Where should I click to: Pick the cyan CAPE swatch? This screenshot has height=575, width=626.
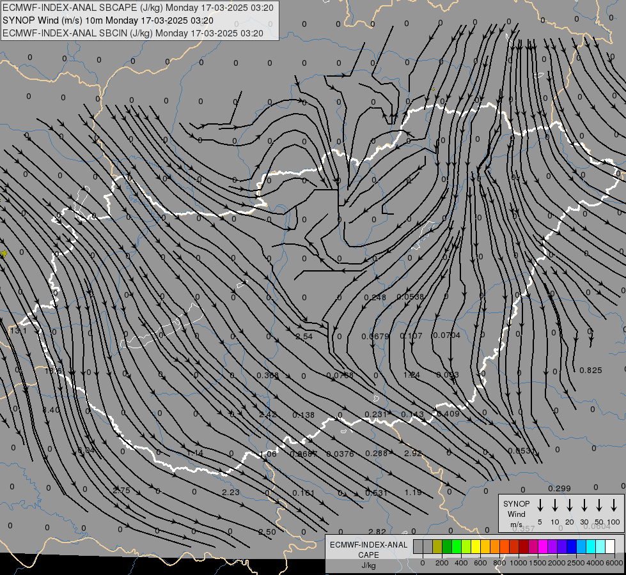(x=590, y=546)
